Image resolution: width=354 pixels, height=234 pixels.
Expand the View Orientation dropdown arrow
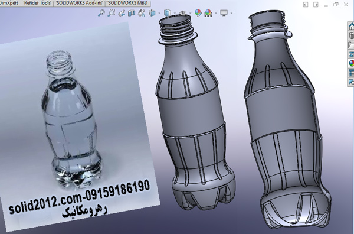159,13
